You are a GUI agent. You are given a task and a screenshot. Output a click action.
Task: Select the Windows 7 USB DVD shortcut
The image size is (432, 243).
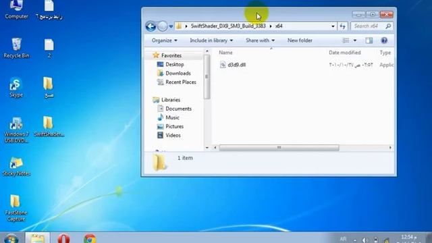[16, 130]
